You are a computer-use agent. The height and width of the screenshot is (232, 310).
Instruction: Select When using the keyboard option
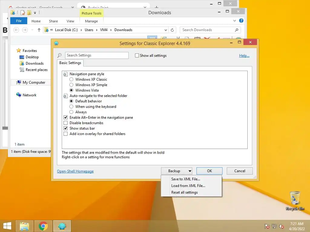(x=71, y=107)
